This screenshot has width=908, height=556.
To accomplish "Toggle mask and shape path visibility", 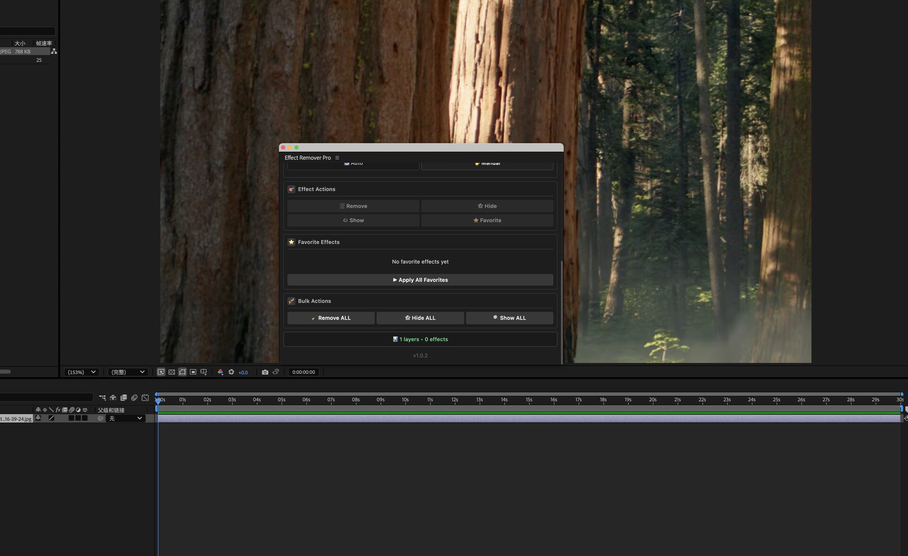I will 183,372.
